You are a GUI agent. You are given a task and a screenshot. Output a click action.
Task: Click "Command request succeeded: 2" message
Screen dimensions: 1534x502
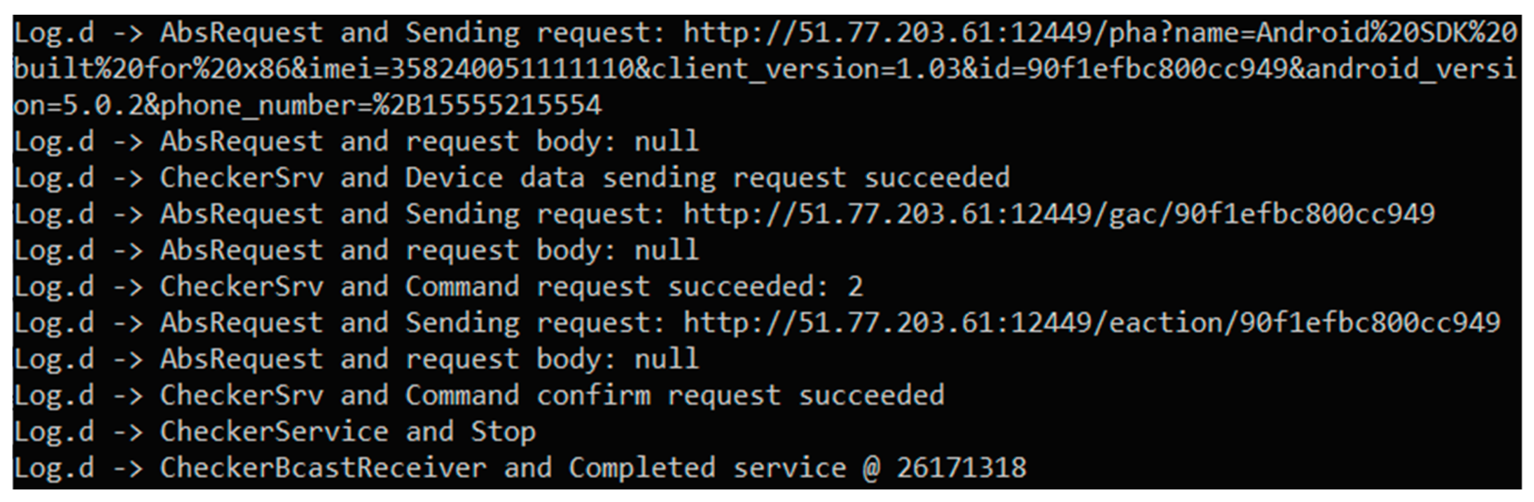click(634, 287)
